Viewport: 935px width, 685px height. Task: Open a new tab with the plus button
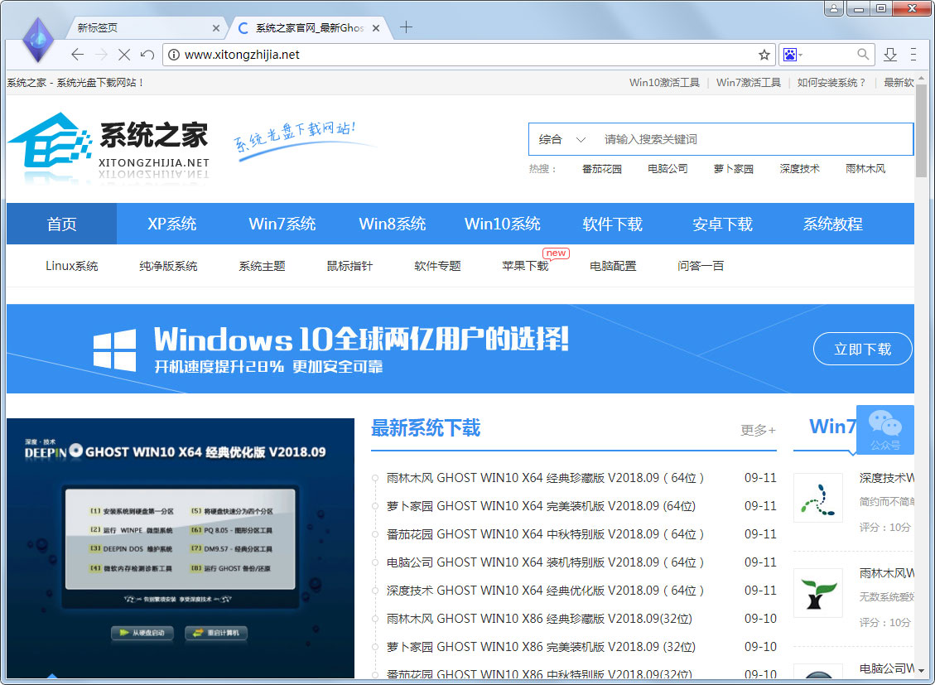pos(406,27)
